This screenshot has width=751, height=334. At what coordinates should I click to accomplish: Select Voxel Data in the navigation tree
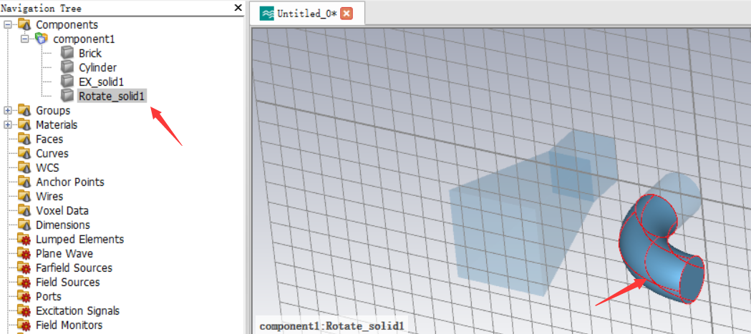pos(62,211)
